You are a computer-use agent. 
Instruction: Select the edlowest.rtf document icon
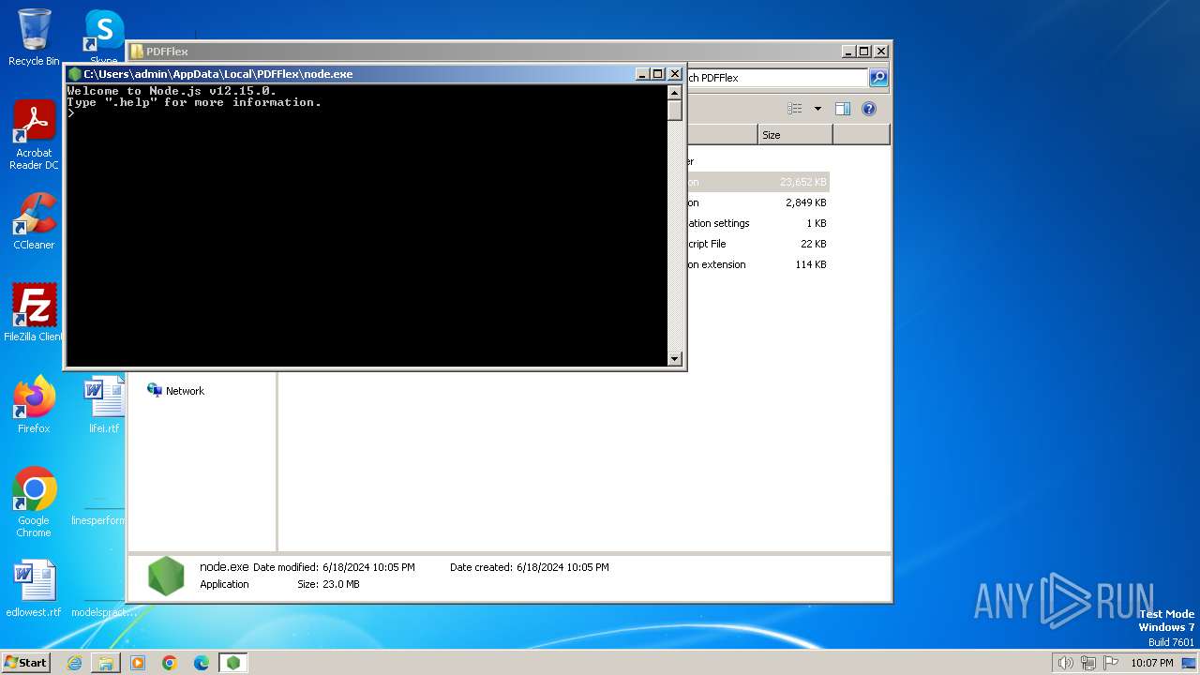(34, 589)
